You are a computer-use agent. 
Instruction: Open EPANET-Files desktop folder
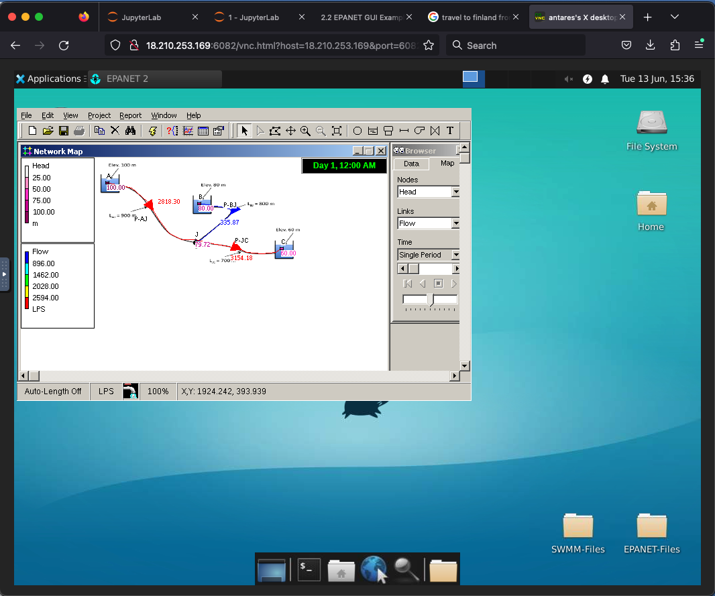(x=652, y=534)
